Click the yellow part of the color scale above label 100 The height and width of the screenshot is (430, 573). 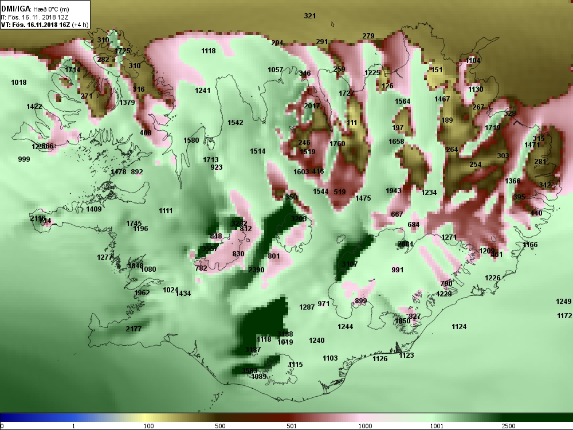pos(146,417)
